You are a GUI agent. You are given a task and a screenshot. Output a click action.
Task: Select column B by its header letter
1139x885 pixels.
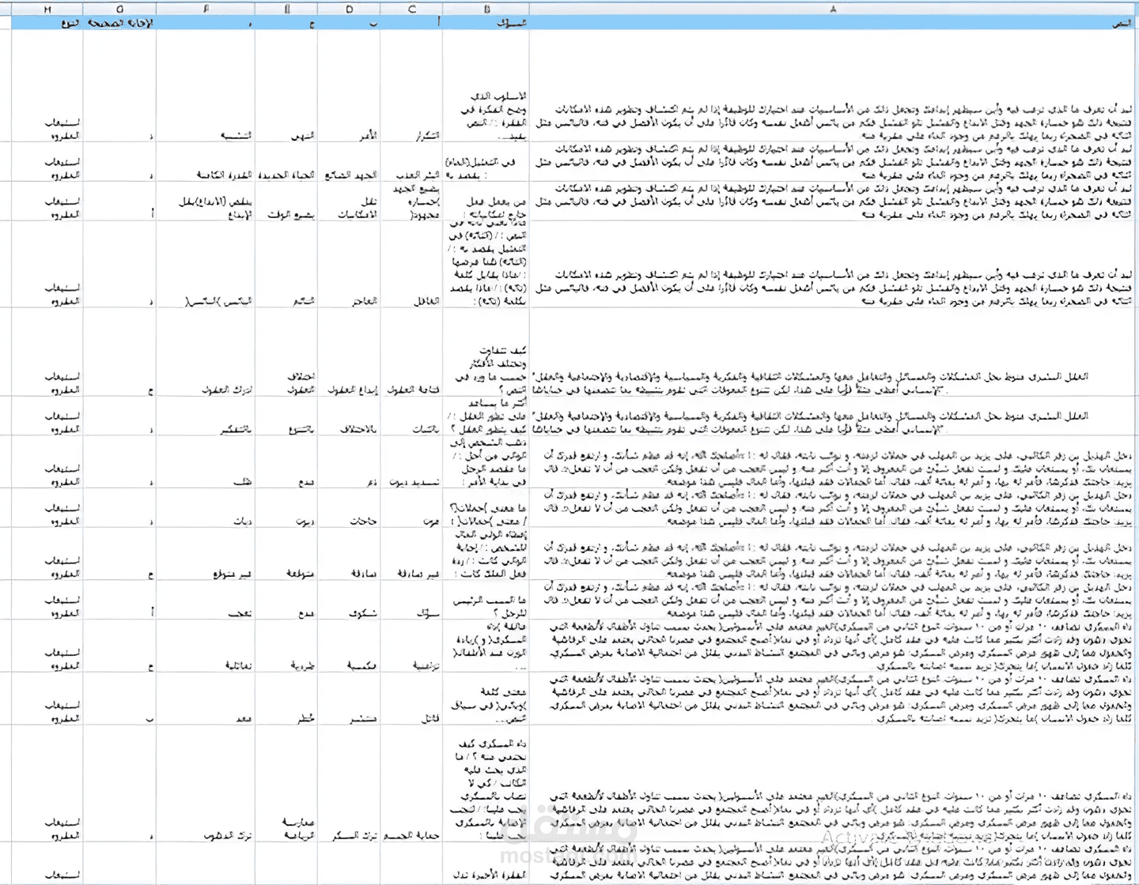[x=486, y=8]
